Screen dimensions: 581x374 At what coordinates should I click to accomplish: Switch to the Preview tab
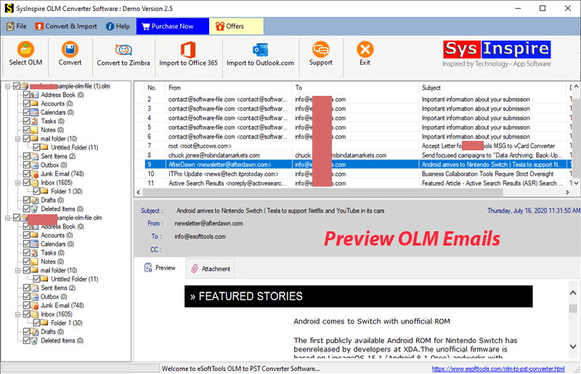[x=160, y=268]
